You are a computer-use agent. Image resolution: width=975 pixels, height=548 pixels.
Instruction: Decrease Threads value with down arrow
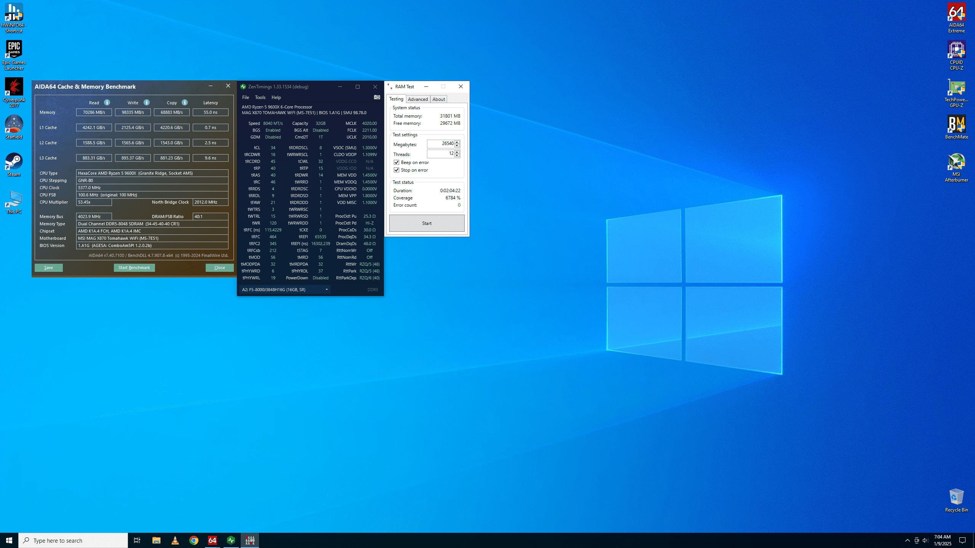457,156
